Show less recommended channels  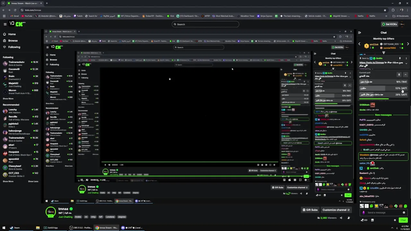tap(33, 181)
